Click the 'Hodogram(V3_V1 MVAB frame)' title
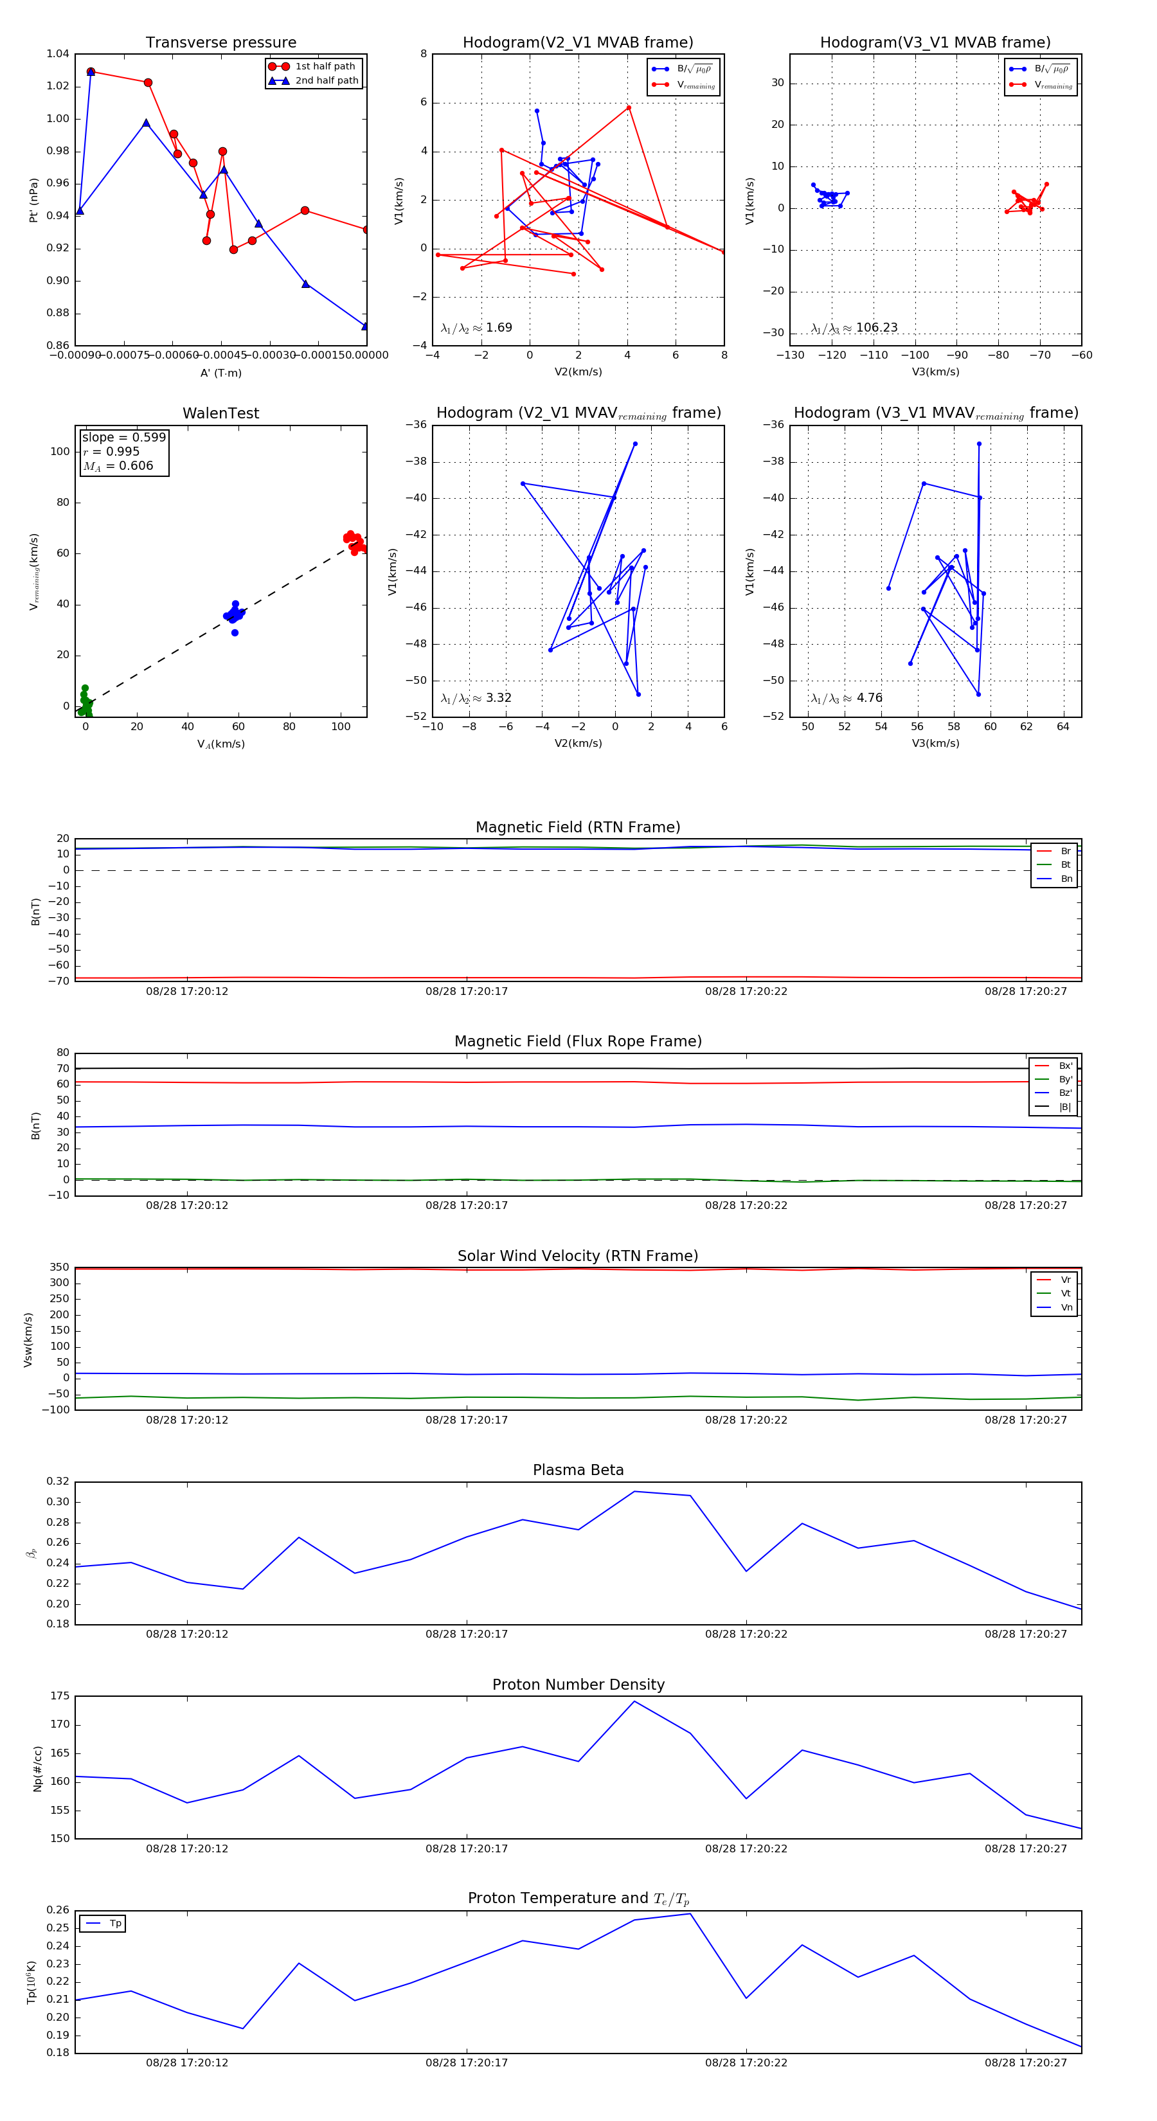 pyautogui.click(x=935, y=43)
